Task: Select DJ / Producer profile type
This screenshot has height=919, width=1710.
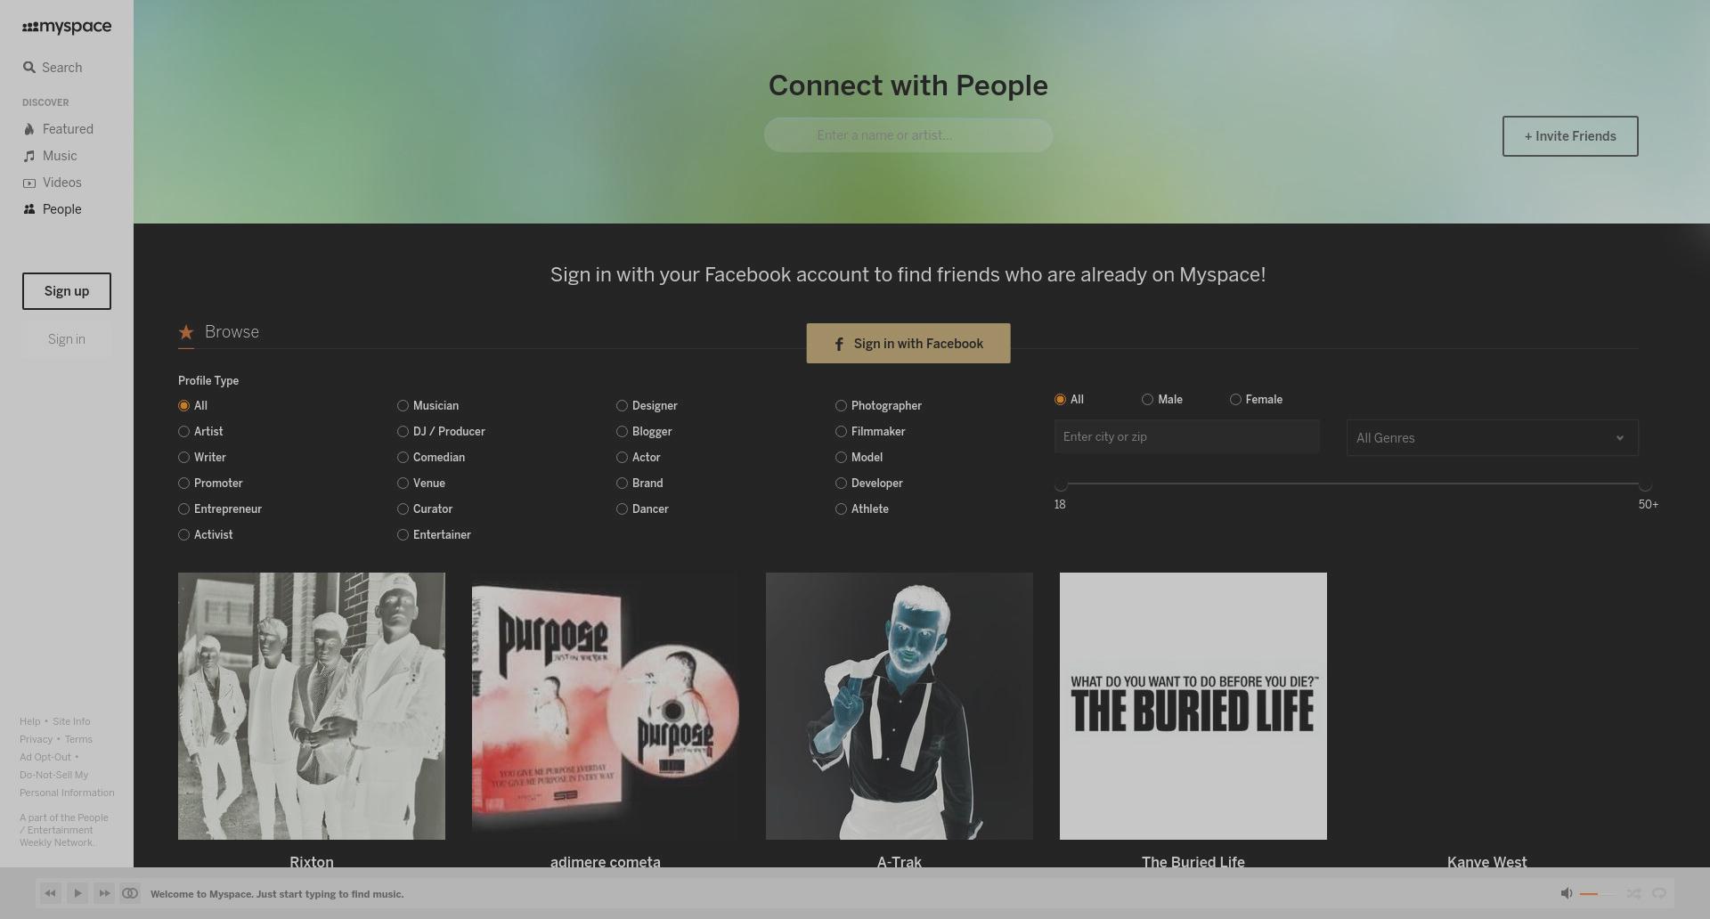Action: click(x=403, y=432)
